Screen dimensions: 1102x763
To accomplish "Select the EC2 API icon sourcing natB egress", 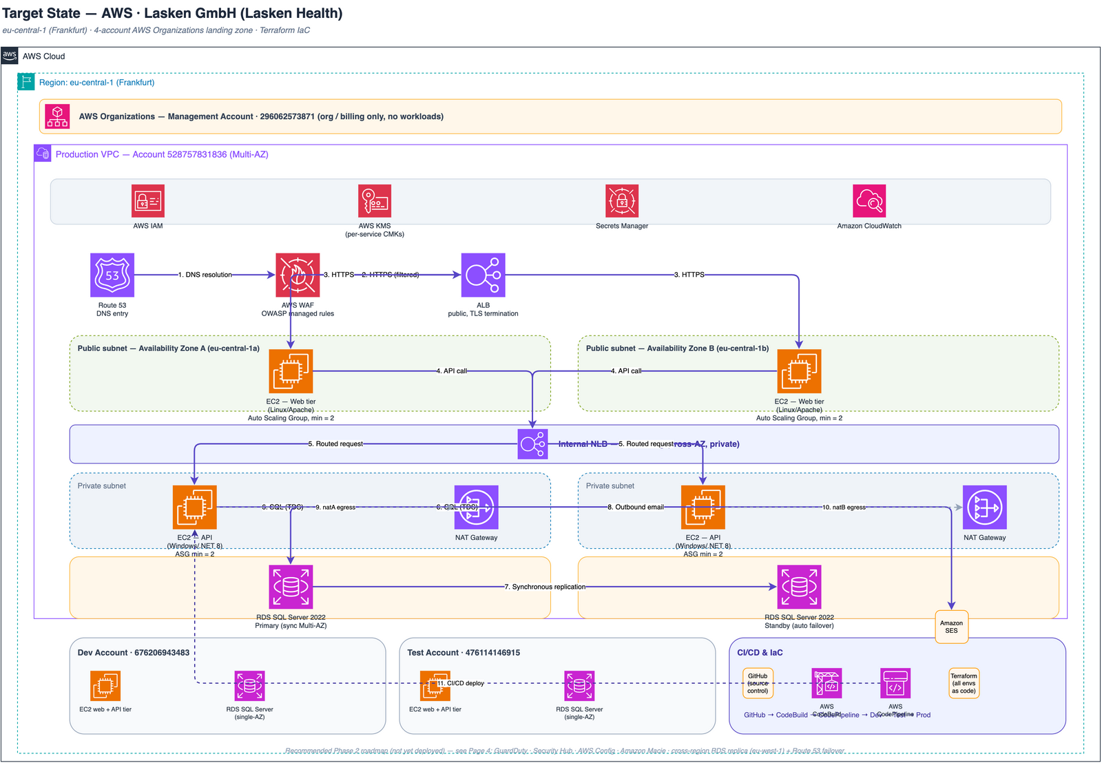I will (703, 508).
